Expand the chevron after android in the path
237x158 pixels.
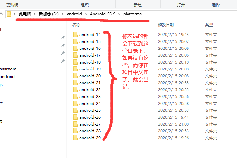click(86, 14)
